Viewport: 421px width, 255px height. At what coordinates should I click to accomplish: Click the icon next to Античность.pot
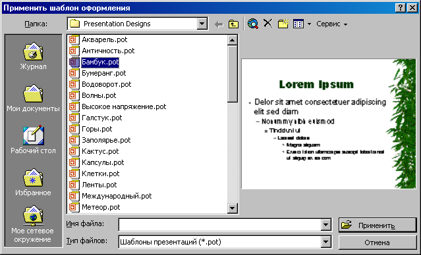(74, 51)
